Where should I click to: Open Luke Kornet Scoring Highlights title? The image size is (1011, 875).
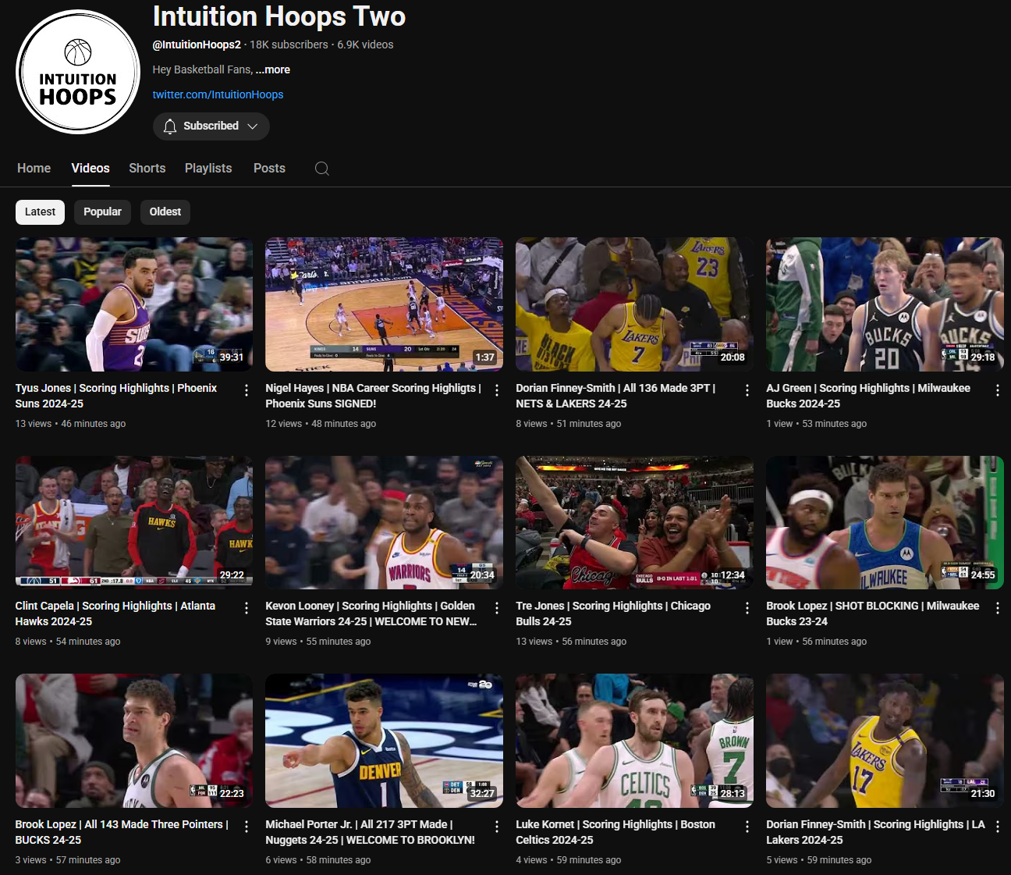(615, 832)
